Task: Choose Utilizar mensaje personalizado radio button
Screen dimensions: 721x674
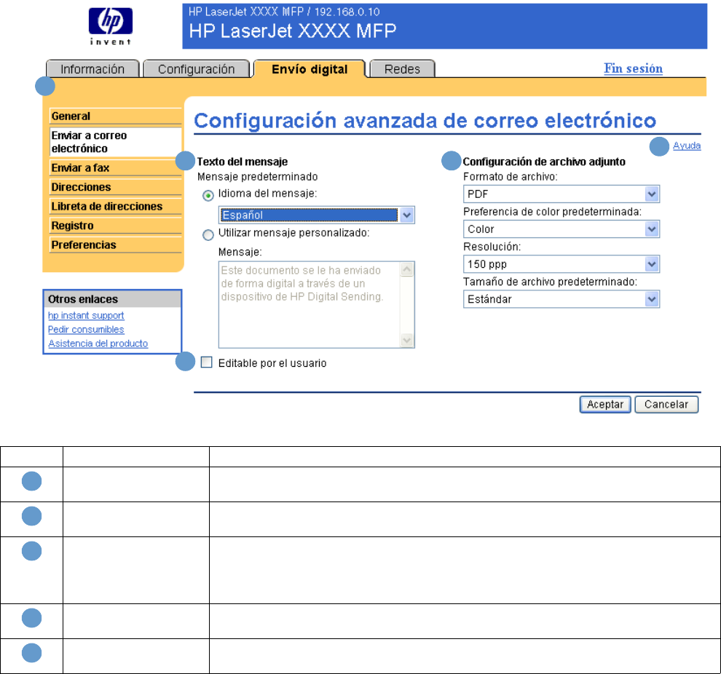Action: tap(208, 235)
